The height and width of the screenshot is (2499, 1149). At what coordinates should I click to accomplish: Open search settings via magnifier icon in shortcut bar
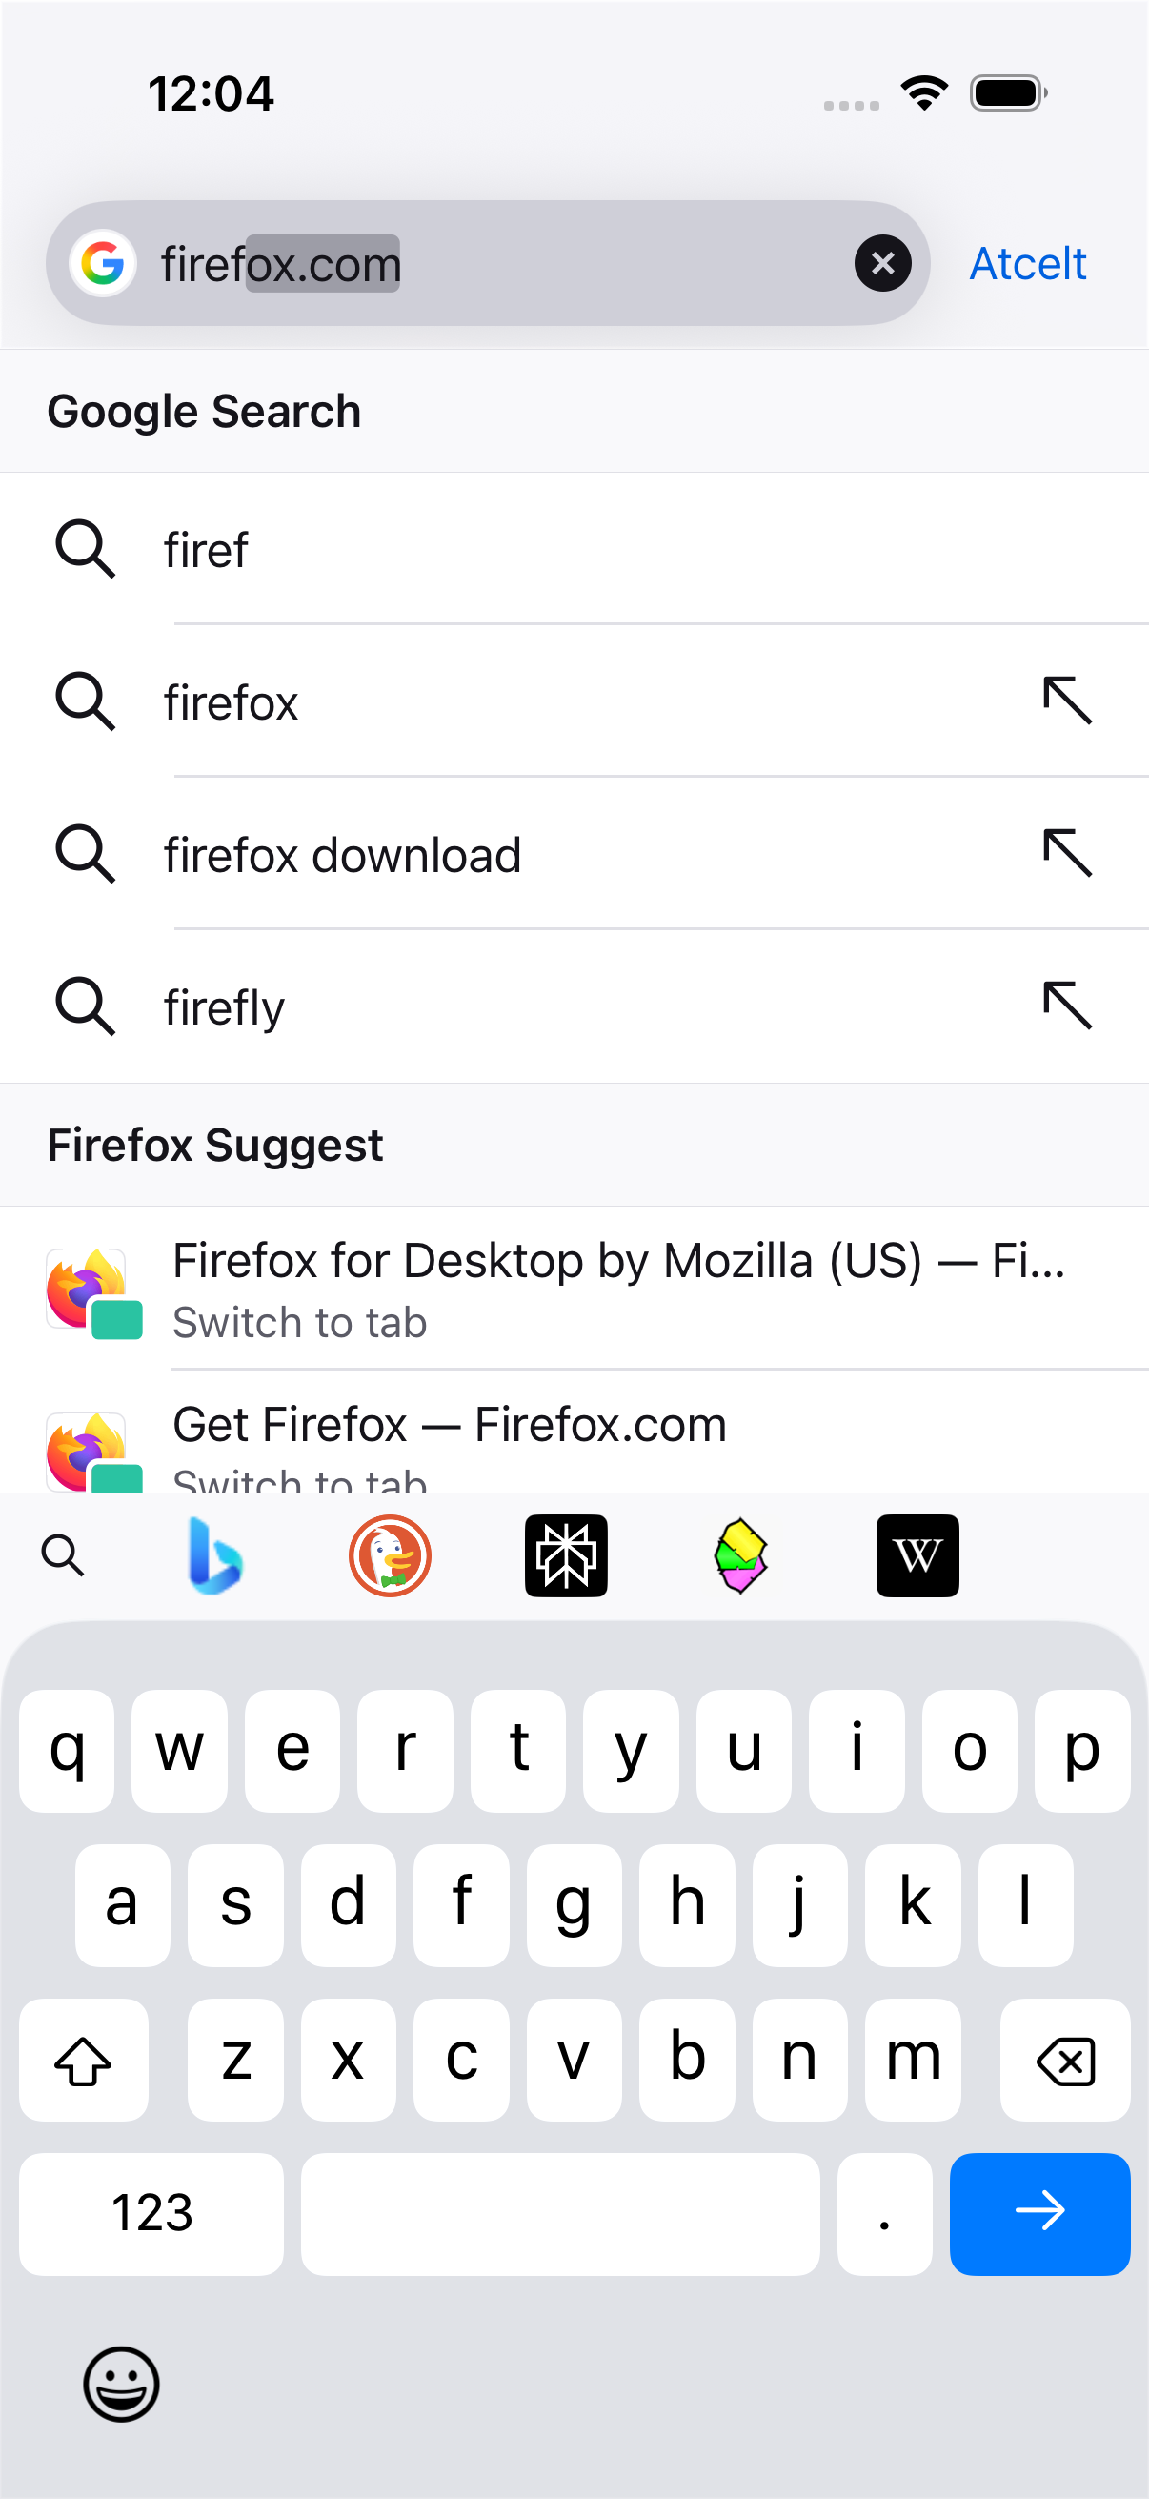pos(63,1555)
